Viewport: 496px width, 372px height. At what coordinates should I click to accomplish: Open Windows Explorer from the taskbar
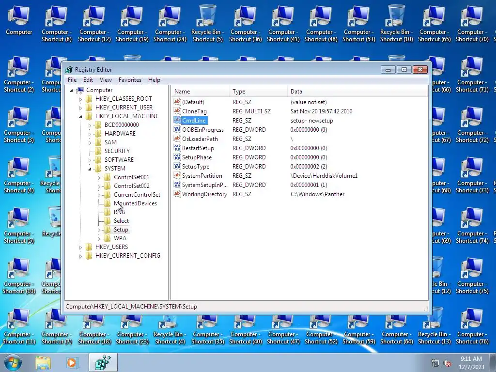43,363
